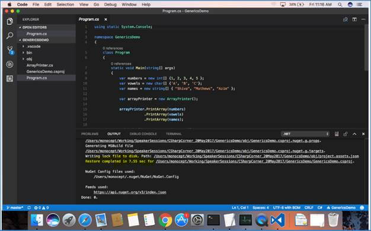Open the nuget.g.targets file path link
This screenshot has height=231, width=371.
pyautogui.click(x=204, y=151)
